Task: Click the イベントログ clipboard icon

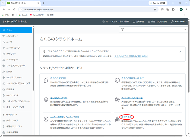Action: tap(4, 95)
